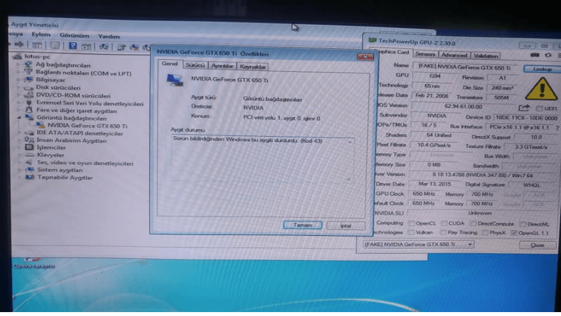Expand the İnsan Arabirim Aygıtları node

20,140
